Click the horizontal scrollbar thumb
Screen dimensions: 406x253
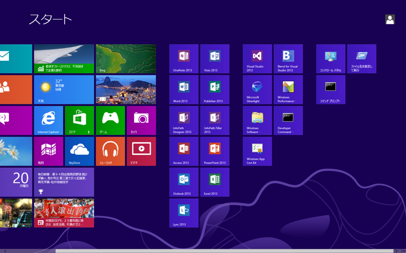point(224,251)
